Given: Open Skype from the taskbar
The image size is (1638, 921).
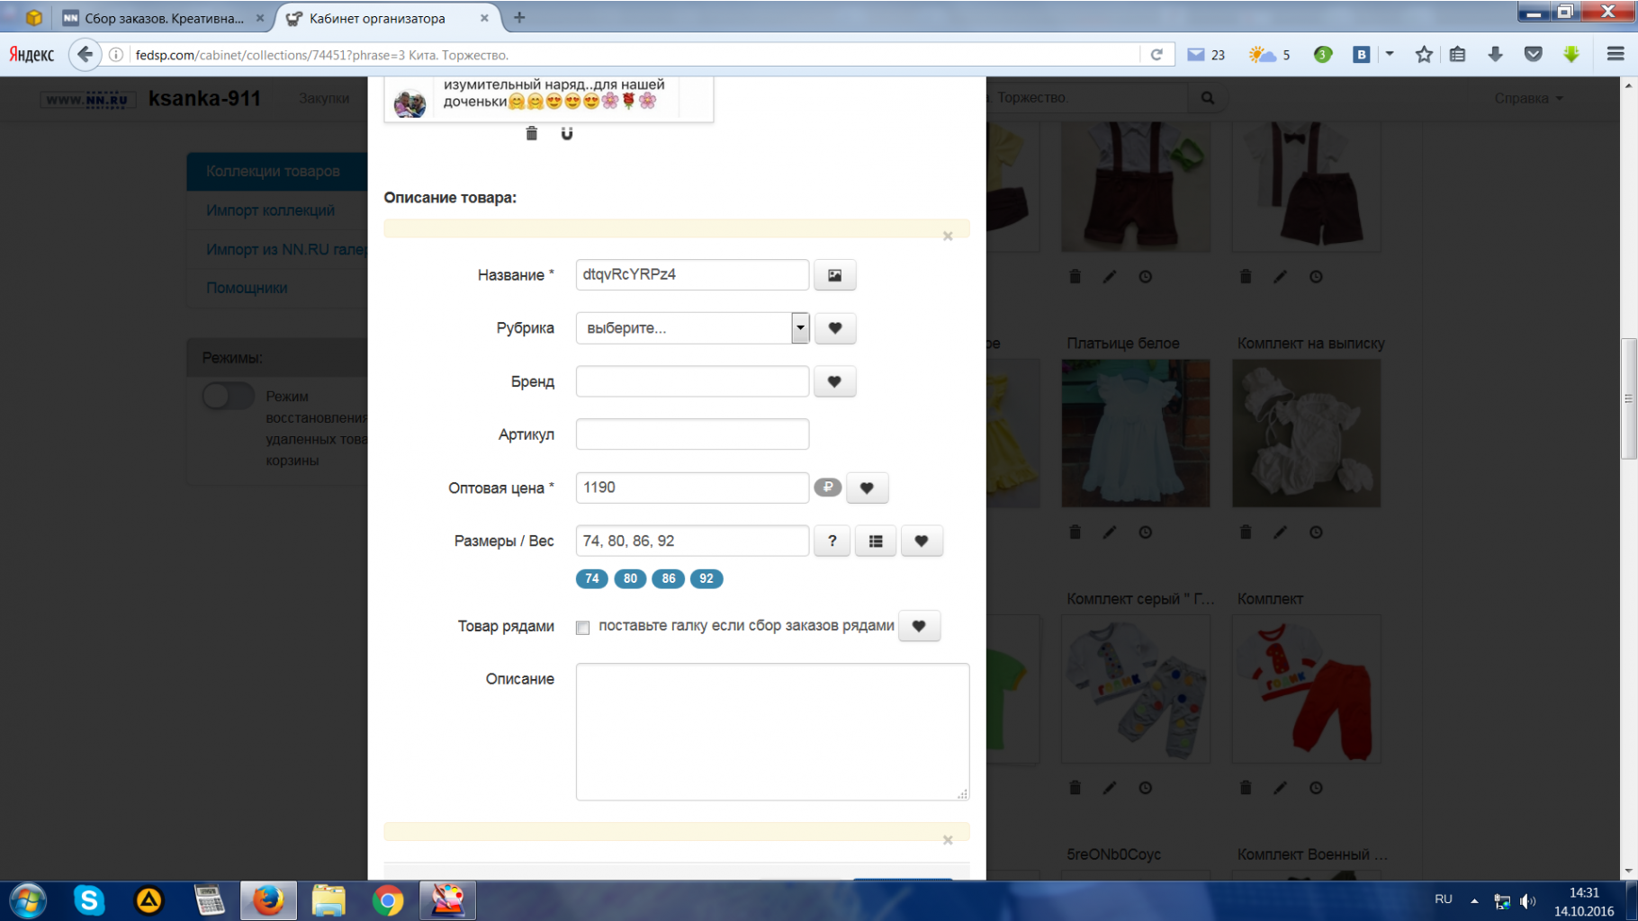Looking at the screenshot, I should click(89, 900).
